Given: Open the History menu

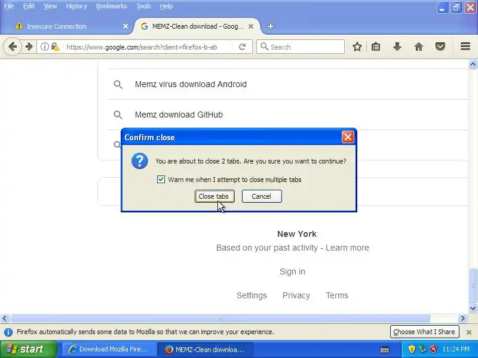Looking at the screenshot, I should coord(76,6).
